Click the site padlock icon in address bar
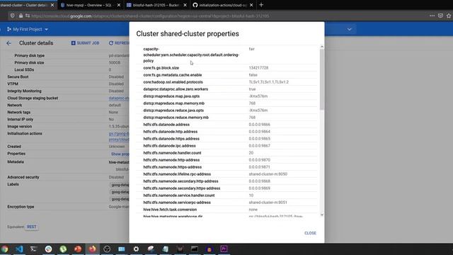This screenshot has height=255, width=453. [21, 16]
